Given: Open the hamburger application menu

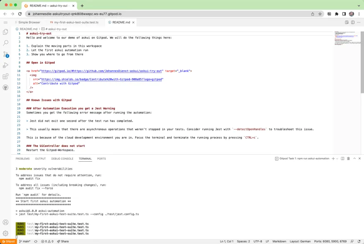Looking at the screenshot, I should [x=5, y=22].
